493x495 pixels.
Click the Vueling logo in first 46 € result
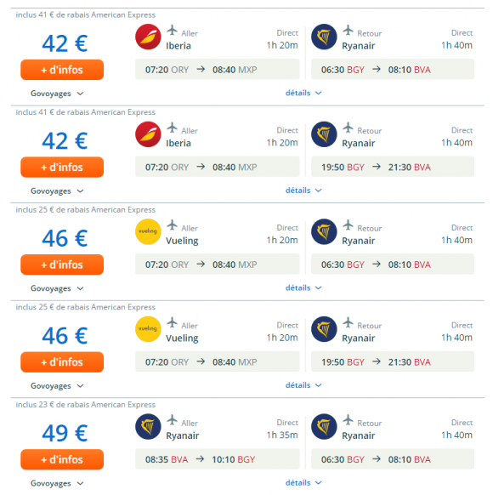click(x=148, y=231)
